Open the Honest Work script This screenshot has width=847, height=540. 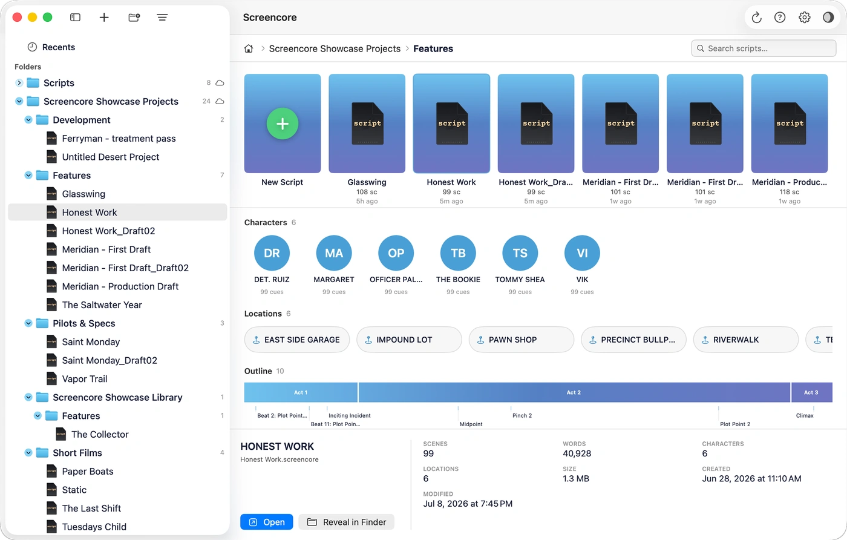267,522
